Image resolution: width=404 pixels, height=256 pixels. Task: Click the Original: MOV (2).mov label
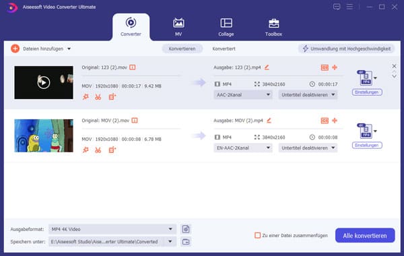click(106, 121)
